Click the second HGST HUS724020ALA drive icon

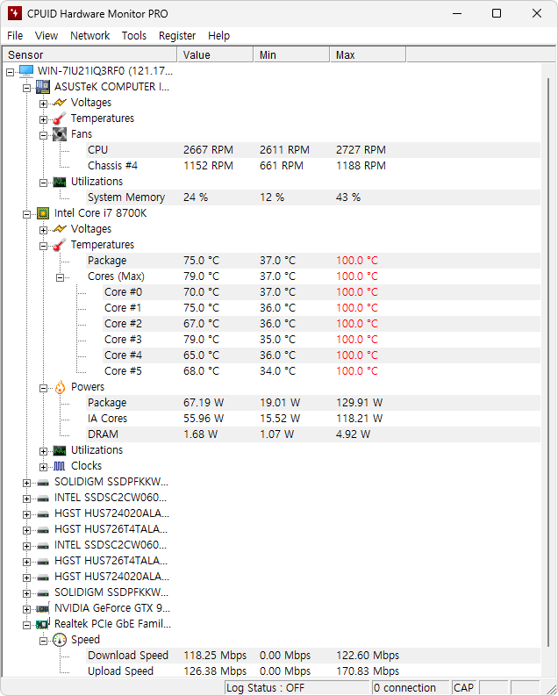[43, 577]
